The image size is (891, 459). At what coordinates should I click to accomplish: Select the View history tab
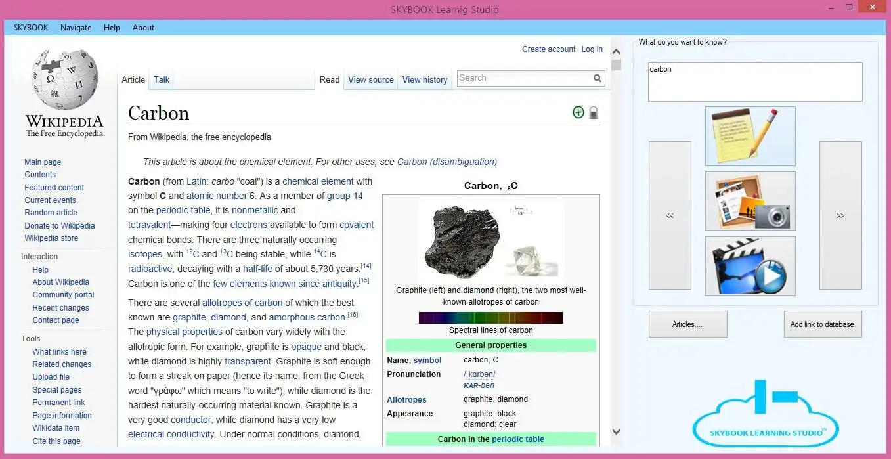(425, 79)
